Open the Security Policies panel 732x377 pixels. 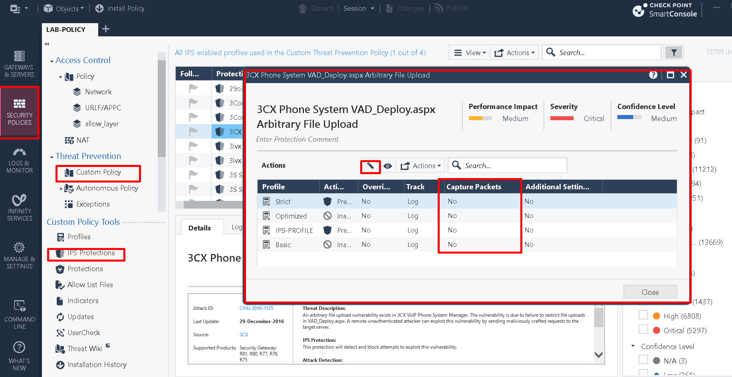click(x=19, y=112)
